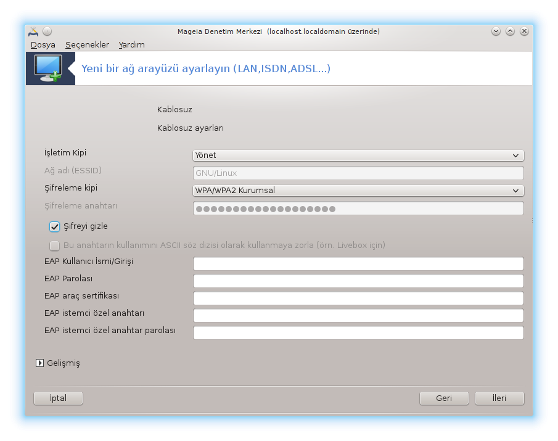This screenshot has width=558, height=441.
Task: Focus the EAP istemci özel anahtarı field
Action: pyautogui.click(x=358, y=315)
